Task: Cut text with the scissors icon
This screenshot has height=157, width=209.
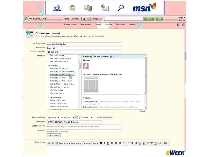Action: click(x=49, y=143)
